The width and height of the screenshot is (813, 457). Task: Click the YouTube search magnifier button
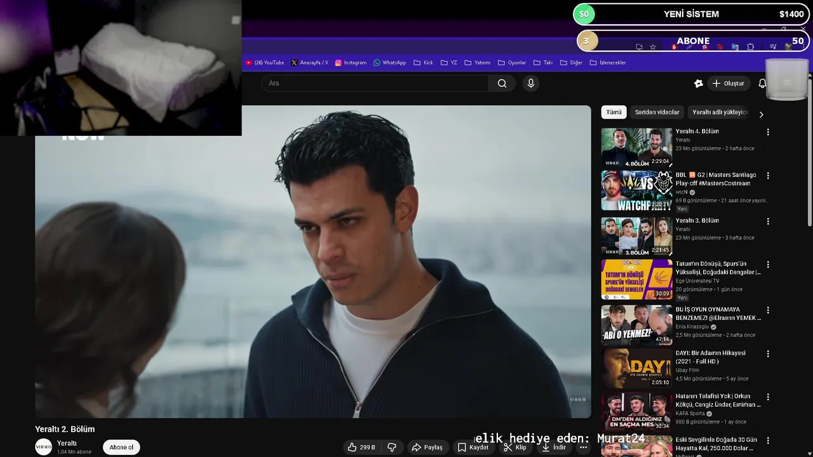(502, 83)
